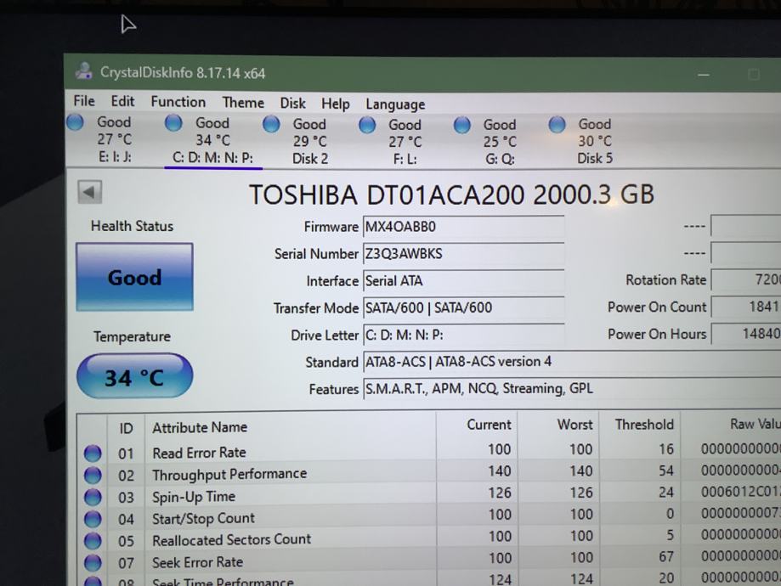This screenshot has width=781, height=586.
Task: Click the CrystalDiskInfo app icon in title bar
Action: click(83, 72)
